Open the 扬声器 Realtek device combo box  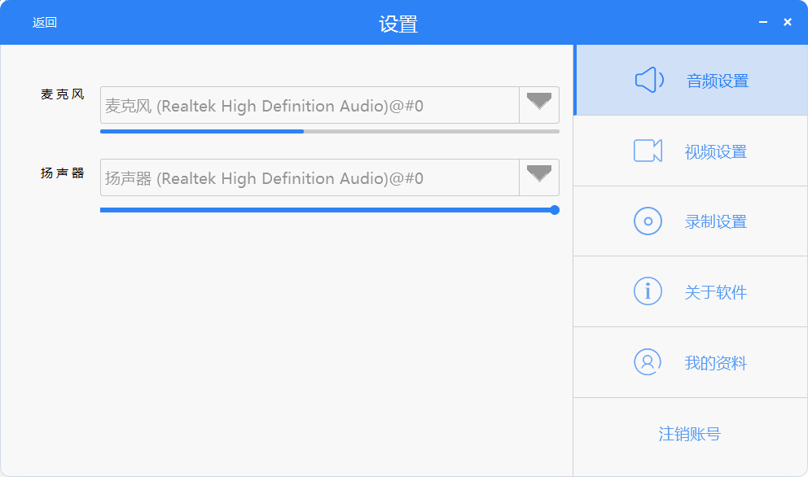tap(310, 178)
